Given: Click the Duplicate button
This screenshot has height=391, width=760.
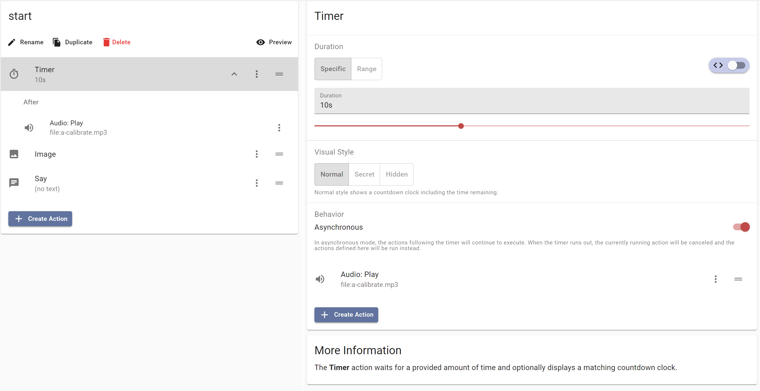Looking at the screenshot, I should [73, 42].
